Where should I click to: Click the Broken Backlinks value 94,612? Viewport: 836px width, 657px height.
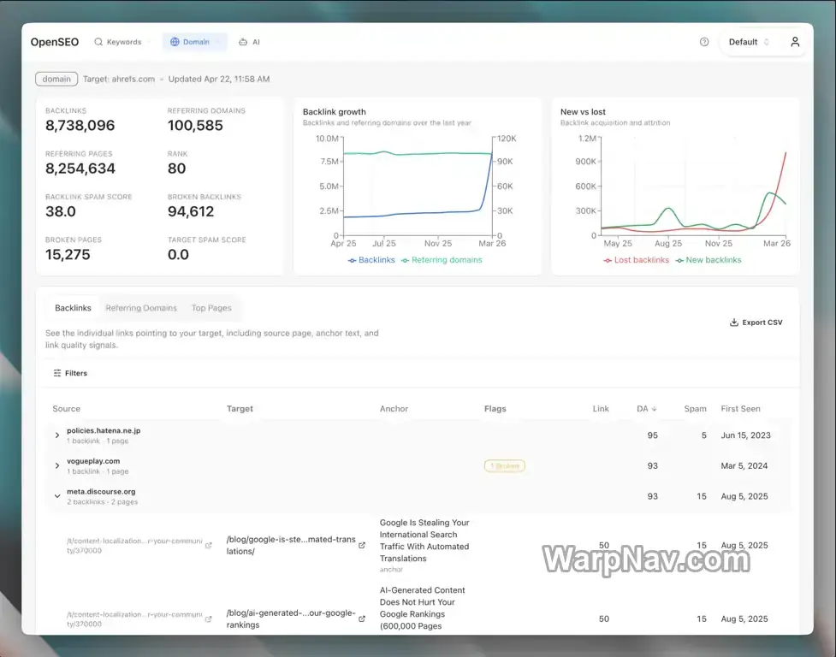pyautogui.click(x=191, y=211)
